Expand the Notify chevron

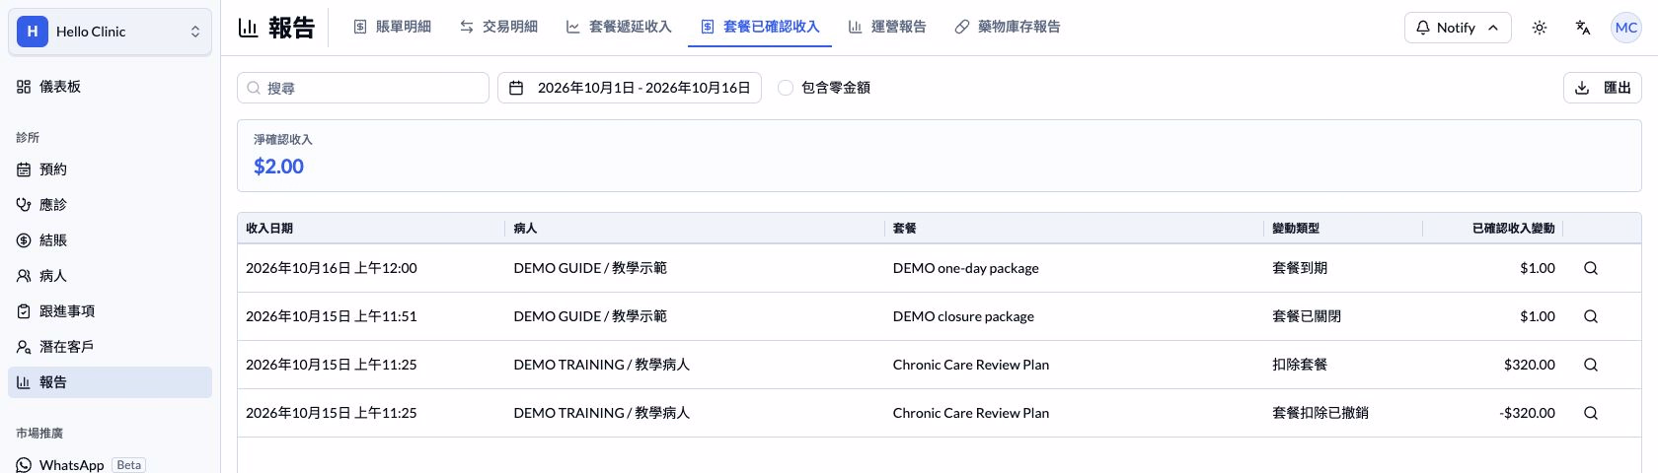(x=1493, y=28)
